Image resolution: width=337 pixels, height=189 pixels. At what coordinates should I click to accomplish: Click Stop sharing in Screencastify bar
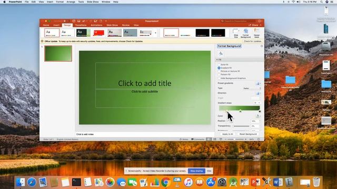[196, 171]
